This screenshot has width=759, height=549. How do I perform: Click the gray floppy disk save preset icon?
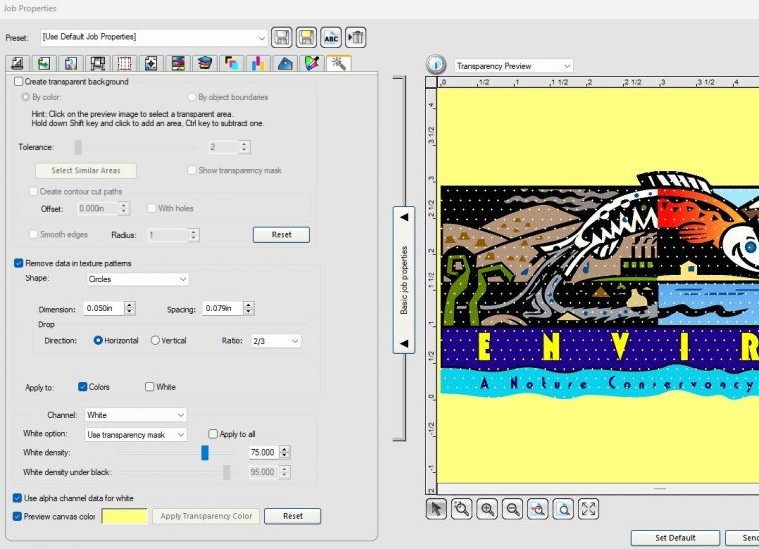pos(282,37)
